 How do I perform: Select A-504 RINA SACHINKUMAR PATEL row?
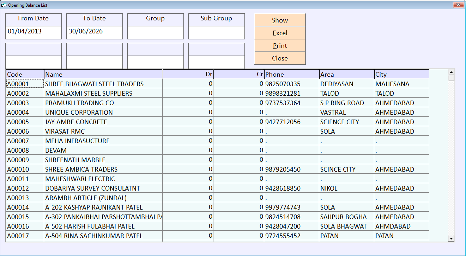[x=218, y=236]
